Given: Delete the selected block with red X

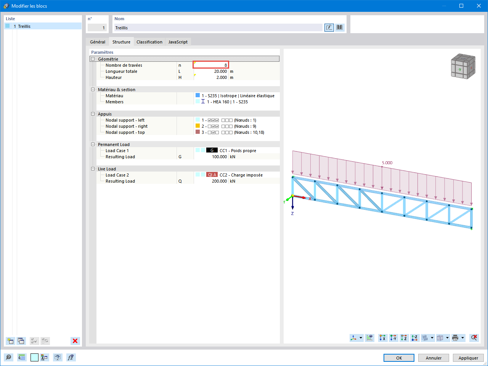Looking at the screenshot, I should (75, 341).
